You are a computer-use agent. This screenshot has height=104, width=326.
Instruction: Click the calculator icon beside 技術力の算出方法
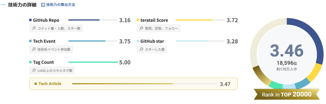click(43, 5)
